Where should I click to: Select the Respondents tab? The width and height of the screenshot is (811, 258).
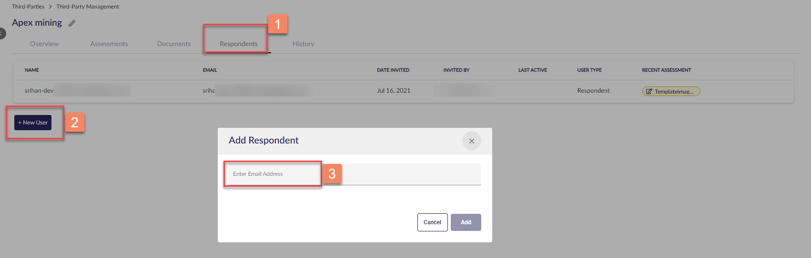point(239,44)
